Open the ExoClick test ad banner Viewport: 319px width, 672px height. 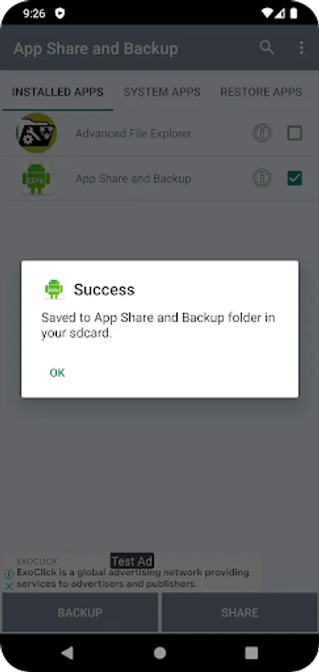[x=132, y=573]
